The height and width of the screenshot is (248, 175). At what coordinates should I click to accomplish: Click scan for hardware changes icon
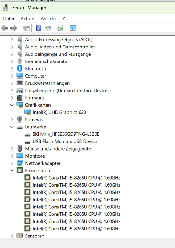73,28
